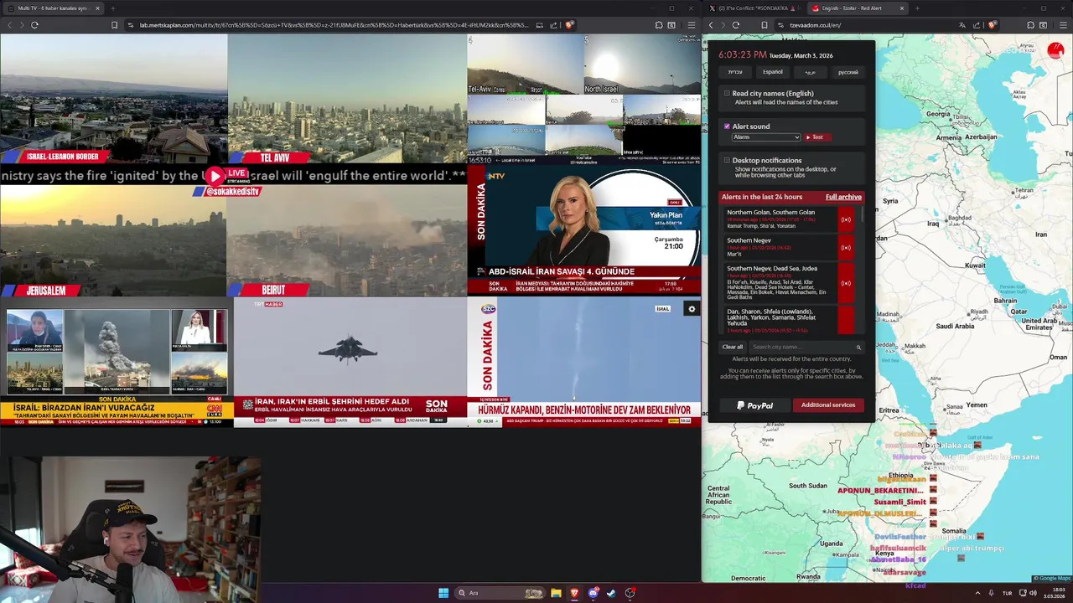Enable Read city names (English) checkbox
The image size is (1073, 603).
point(727,94)
